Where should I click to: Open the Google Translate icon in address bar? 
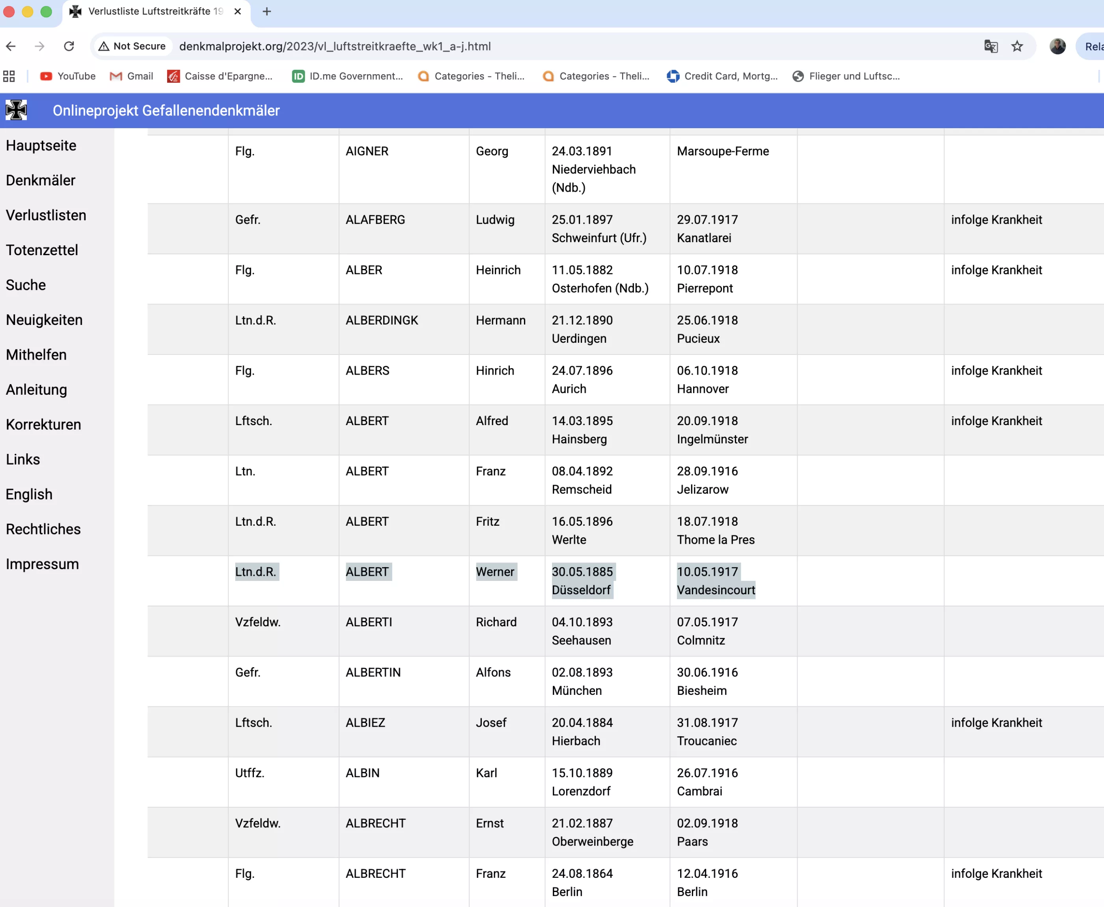(991, 46)
